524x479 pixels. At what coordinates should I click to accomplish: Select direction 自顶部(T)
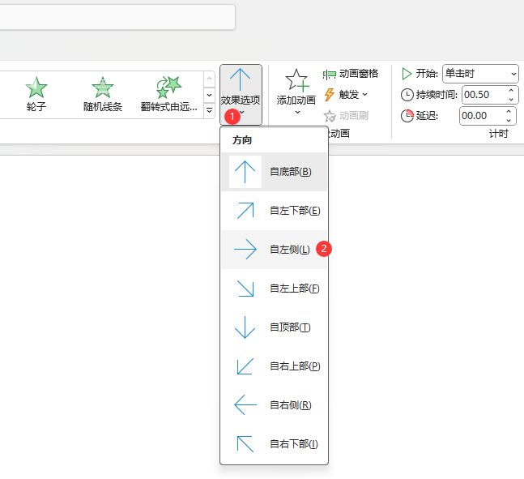tap(274, 327)
